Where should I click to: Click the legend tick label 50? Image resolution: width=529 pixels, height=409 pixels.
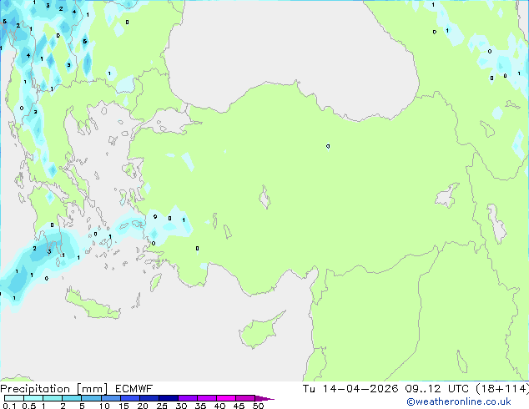click(258, 406)
